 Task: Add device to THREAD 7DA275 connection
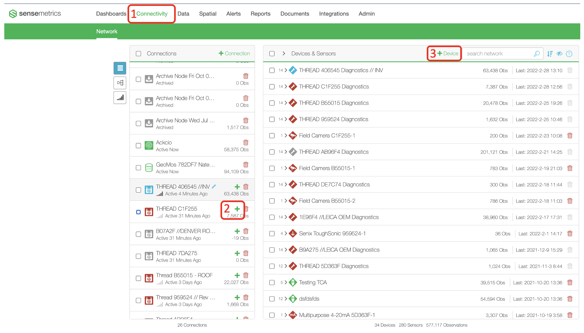237,253
